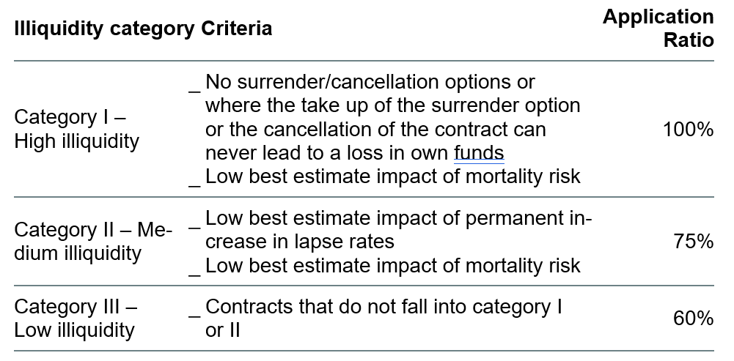Image resolution: width=734 pixels, height=361 pixels.
Task: Click the "Criteria" column header
Action: 235,29
